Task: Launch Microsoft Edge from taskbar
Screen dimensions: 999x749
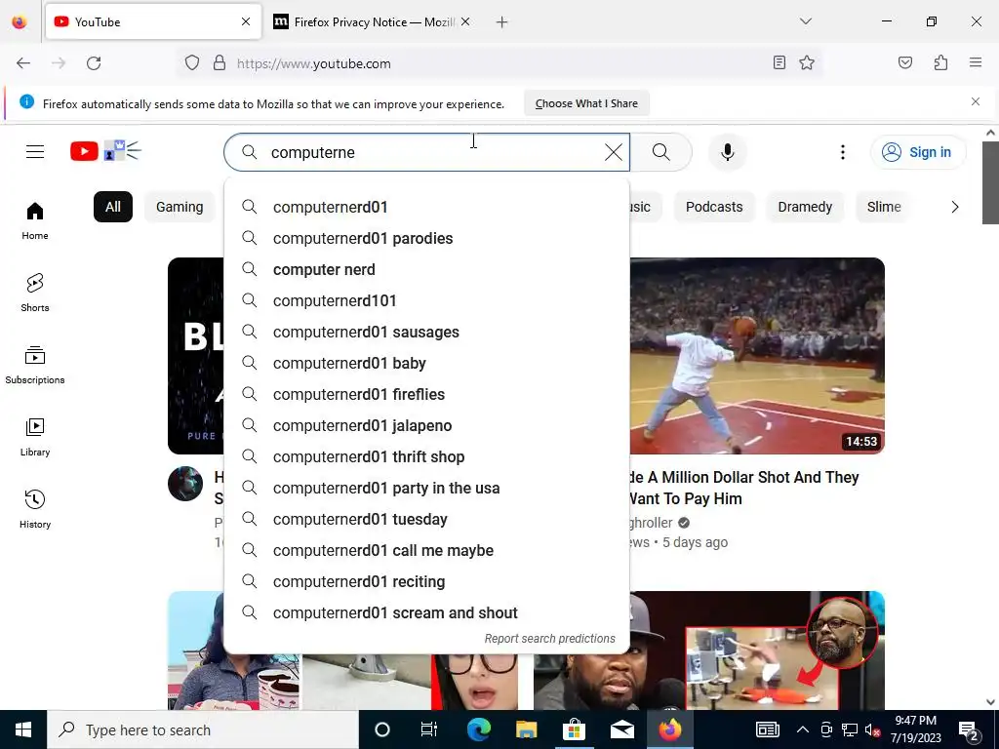Action: tap(478, 729)
